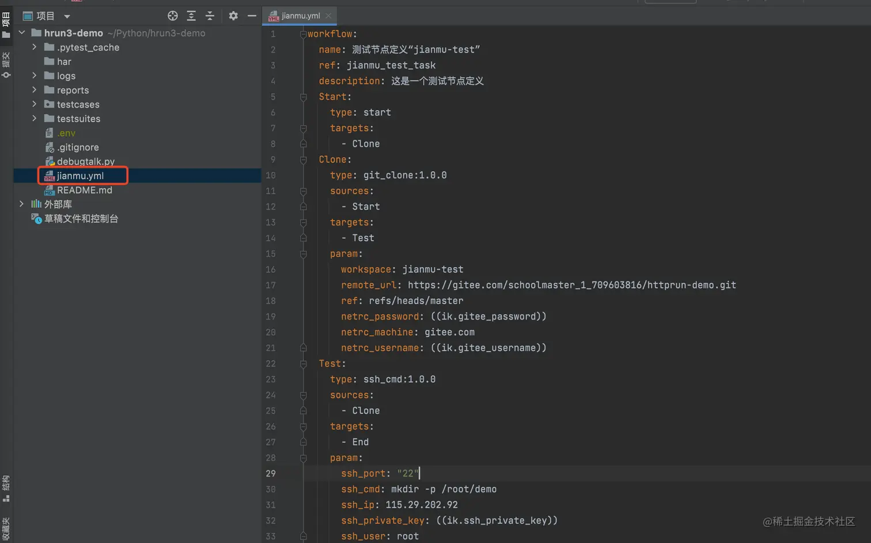Open the Commit tool window on left strip
This screenshot has height=543, width=871.
[x=6, y=65]
